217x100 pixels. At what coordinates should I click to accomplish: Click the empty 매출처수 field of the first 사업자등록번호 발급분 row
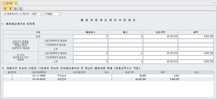(x=91, y=41)
